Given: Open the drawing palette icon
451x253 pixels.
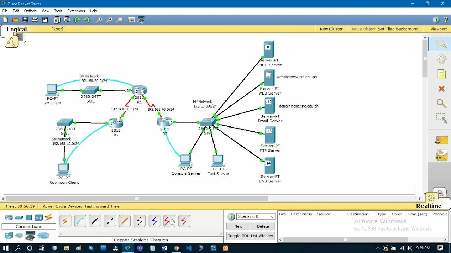Looking at the screenshot, I should [x=131, y=20].
